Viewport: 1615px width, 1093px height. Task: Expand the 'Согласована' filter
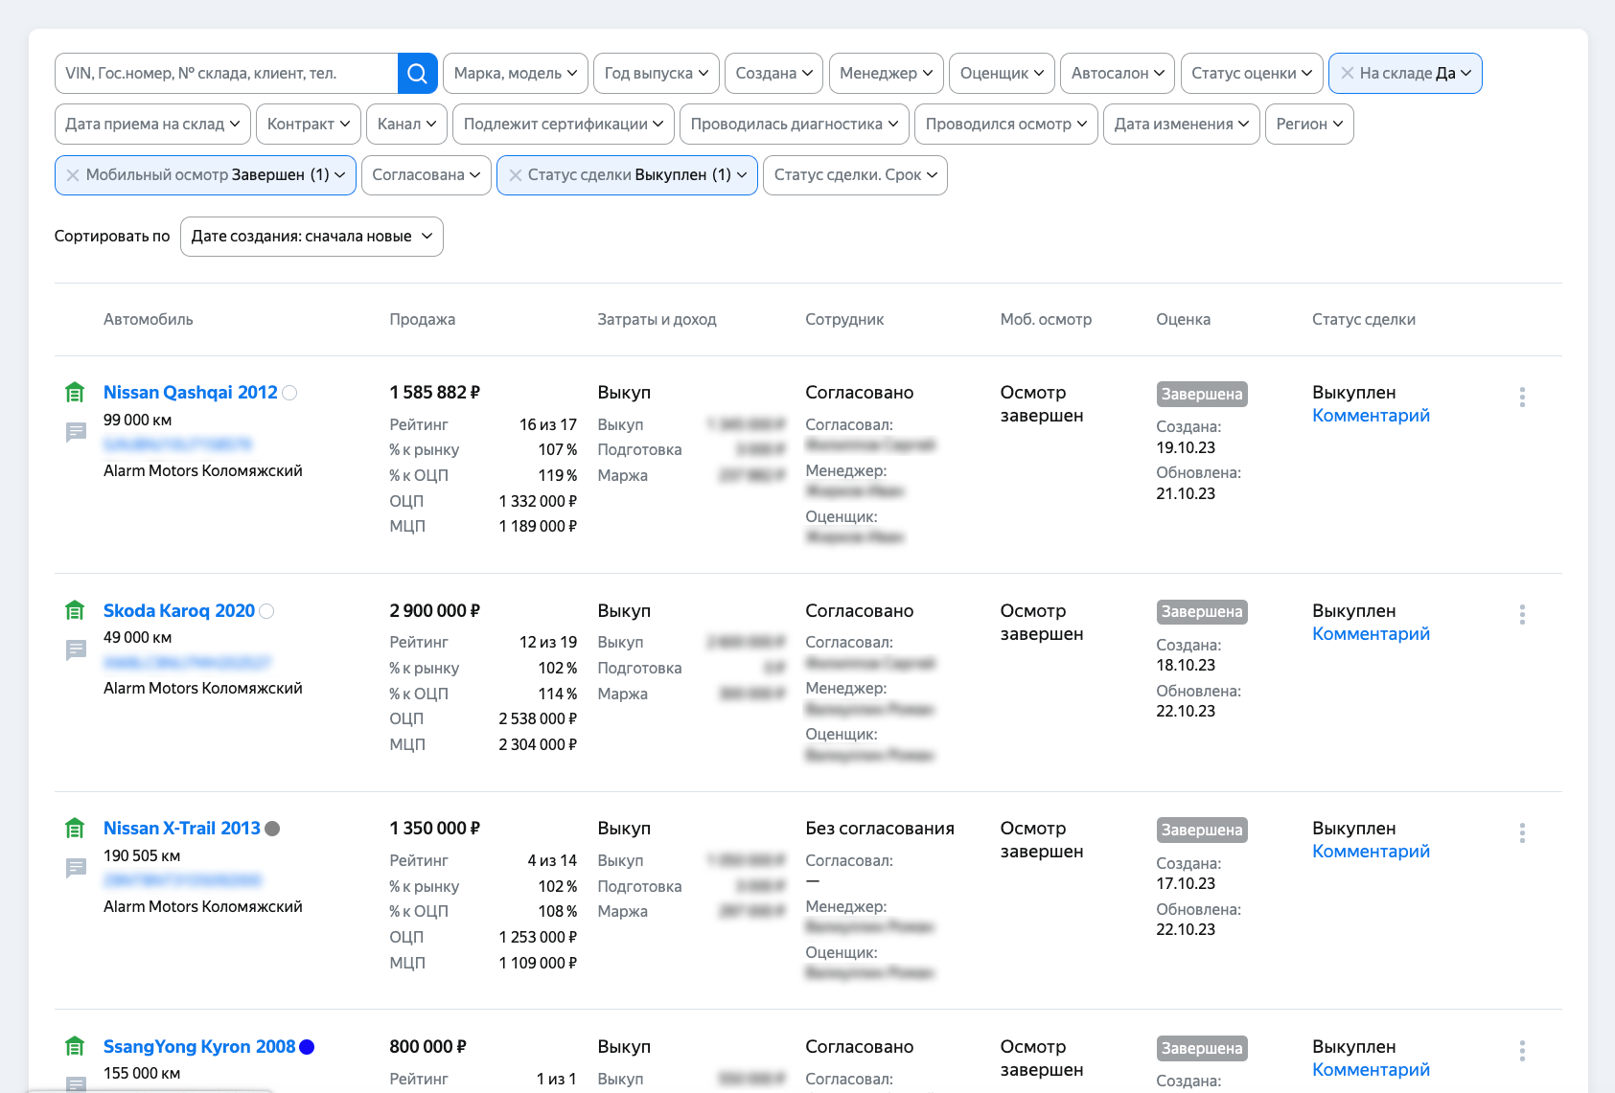coord(427,175)
